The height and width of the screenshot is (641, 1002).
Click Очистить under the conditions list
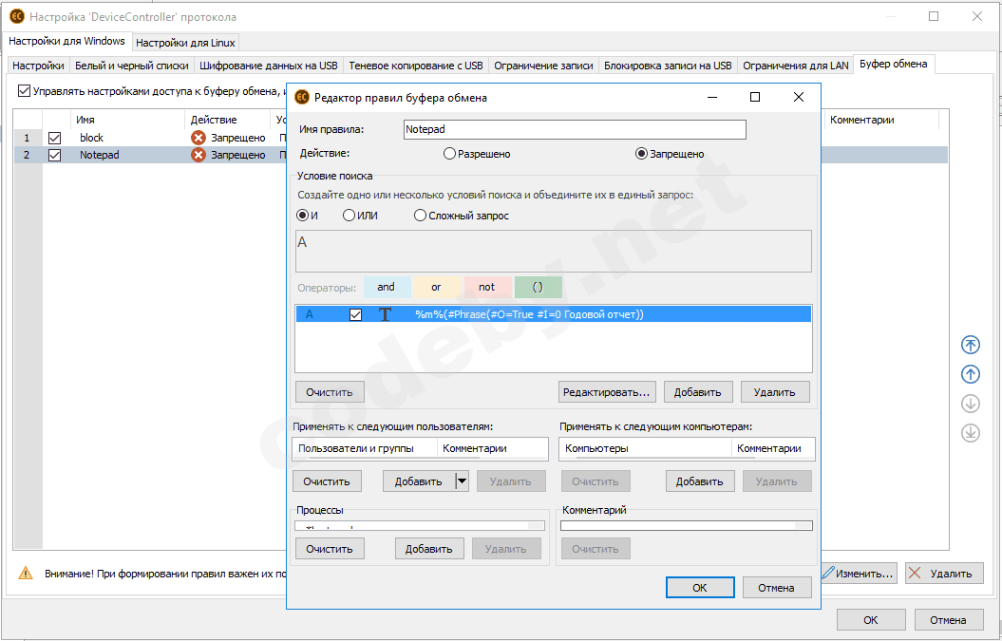pos(330,392)
